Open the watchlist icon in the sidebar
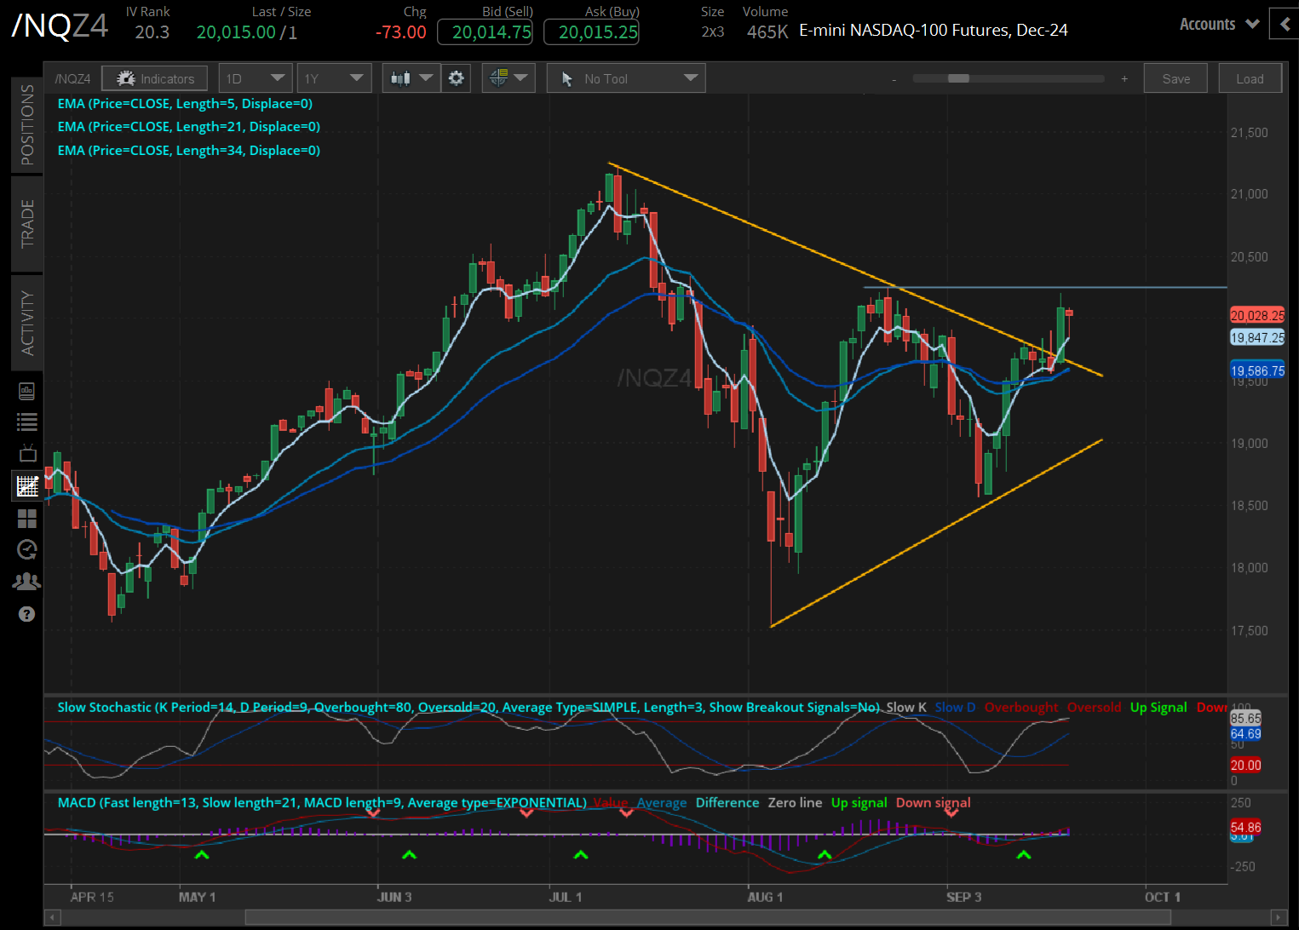This screenshot has width=1299, height=930. click(x=26, y=421)
